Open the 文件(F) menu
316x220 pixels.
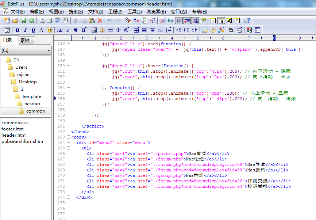18,12
